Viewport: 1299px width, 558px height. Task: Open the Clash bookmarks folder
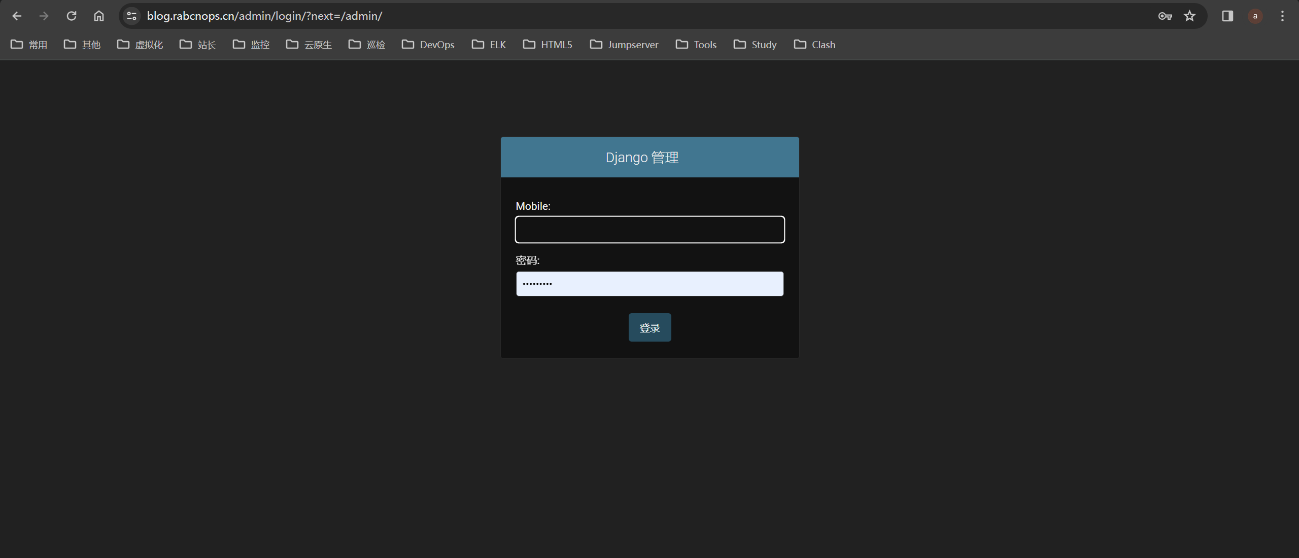pos(814,45)
